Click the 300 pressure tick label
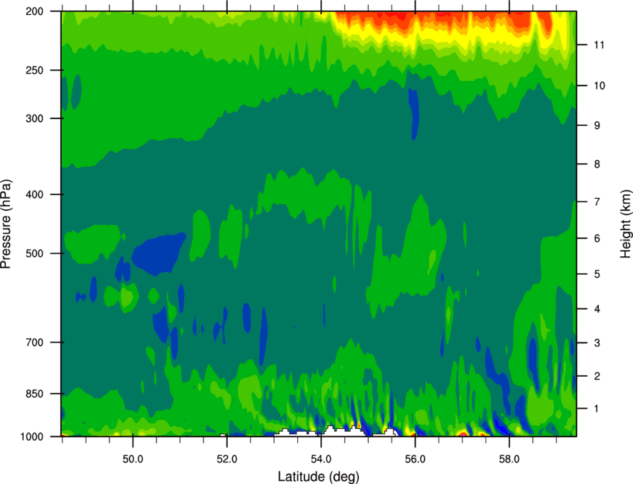Viewport: 633px width, 484px height. point(35,118)
